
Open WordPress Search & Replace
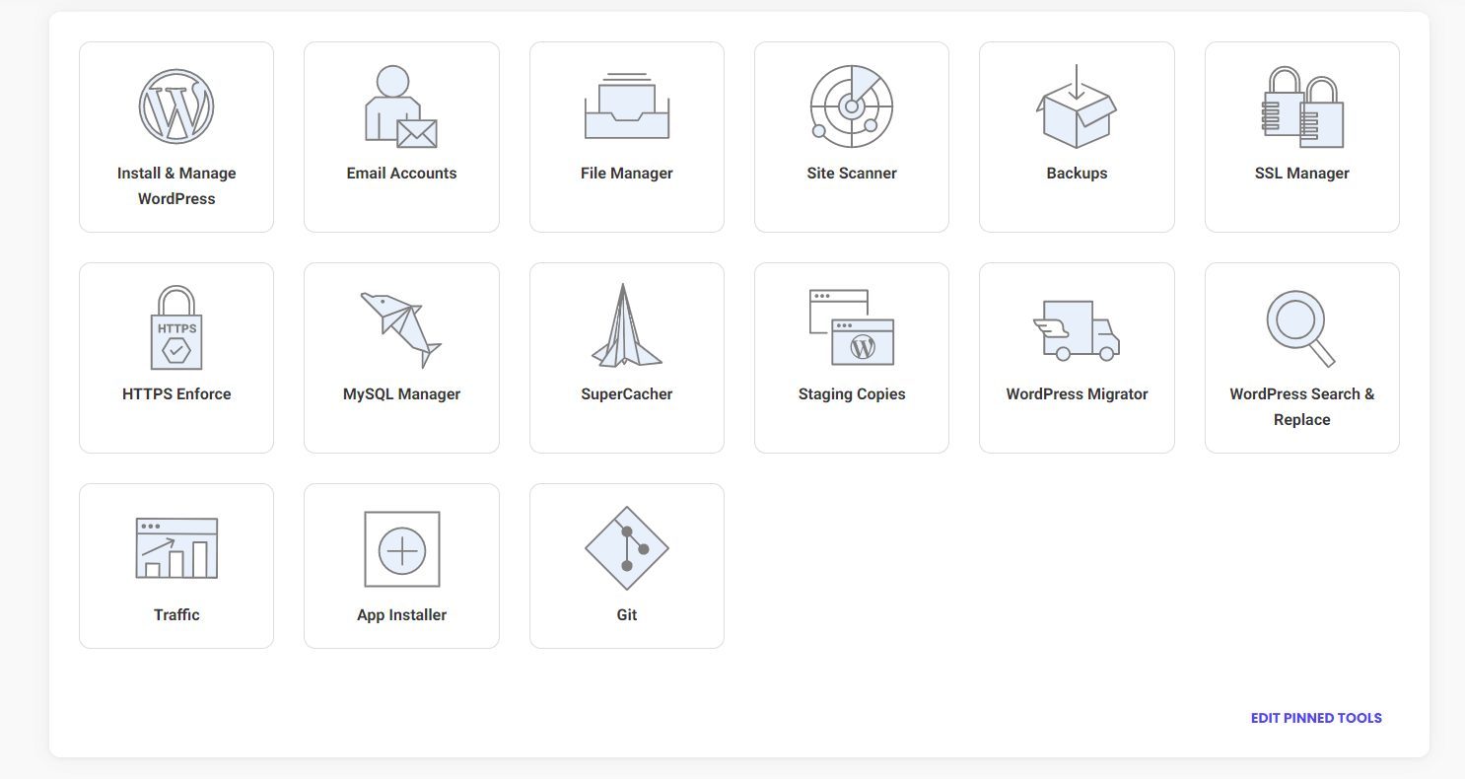click(1301, 357)
